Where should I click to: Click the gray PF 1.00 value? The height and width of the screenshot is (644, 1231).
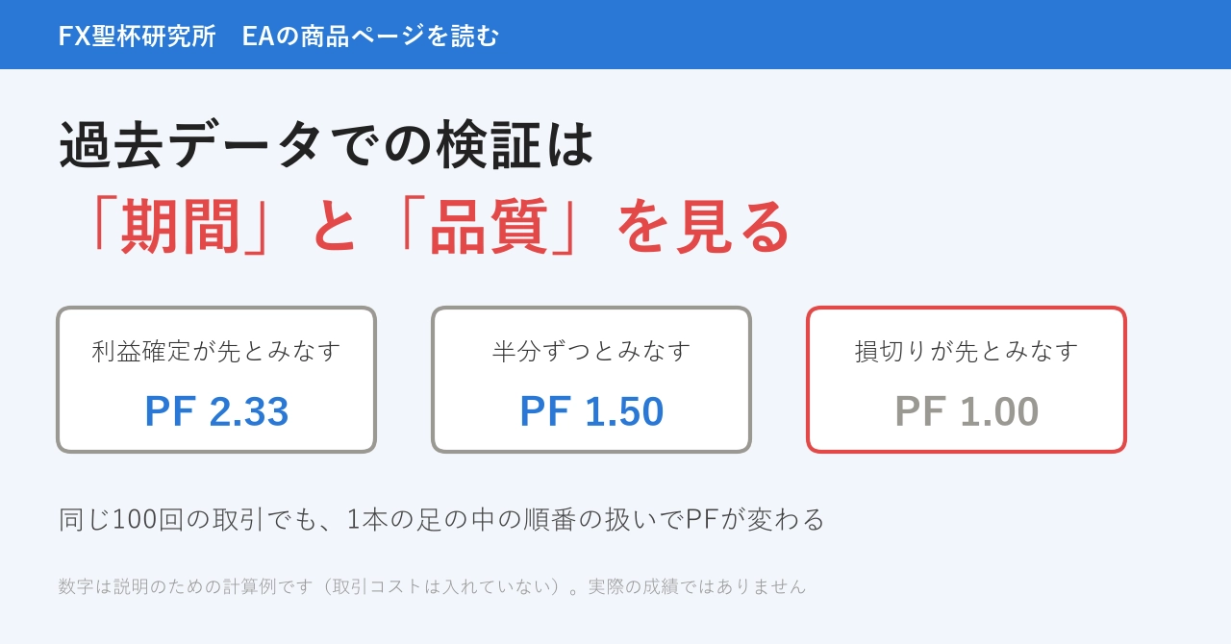click(x=967, y=411)
